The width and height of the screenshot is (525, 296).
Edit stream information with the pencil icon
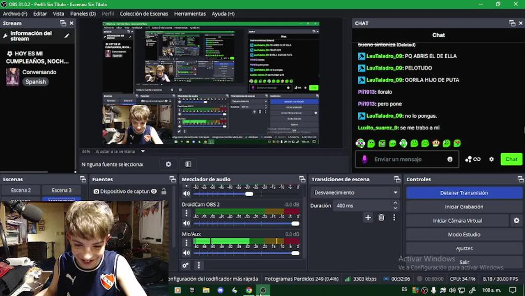click(67, 36)
